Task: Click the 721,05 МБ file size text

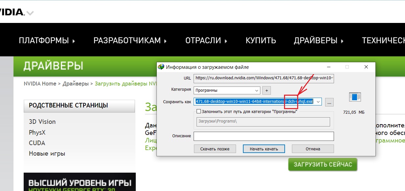Action: click(x=354, y=112)
